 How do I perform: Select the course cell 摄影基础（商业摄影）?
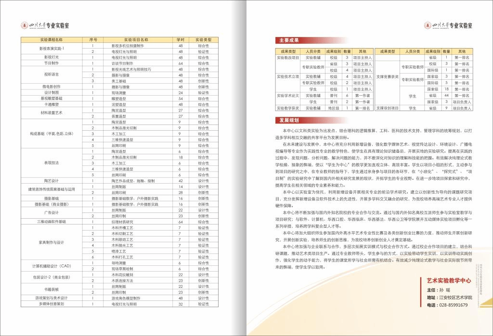[x=52, y=204]
